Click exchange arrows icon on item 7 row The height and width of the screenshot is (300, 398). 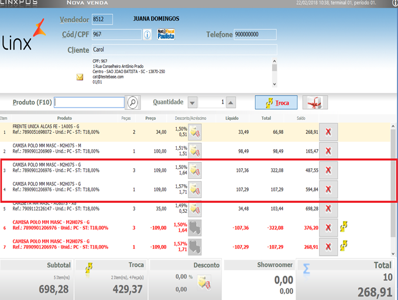pos(344,246)
